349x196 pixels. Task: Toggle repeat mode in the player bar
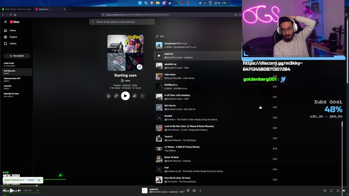pyautogui.click(x=331, y=191)
